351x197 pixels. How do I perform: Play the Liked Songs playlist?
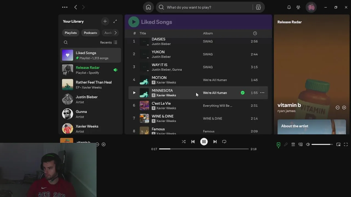(x=134, y=22)
